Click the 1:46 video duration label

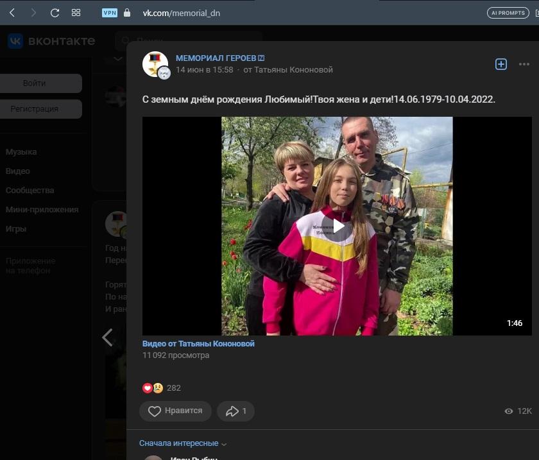514,323
